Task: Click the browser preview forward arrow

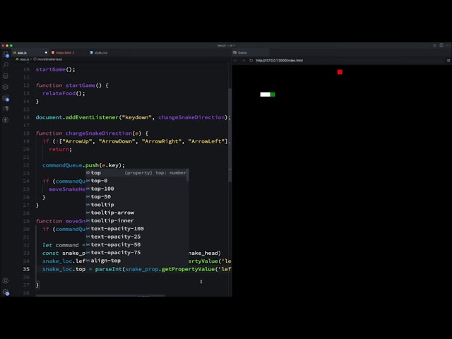Action: (243, 61)
